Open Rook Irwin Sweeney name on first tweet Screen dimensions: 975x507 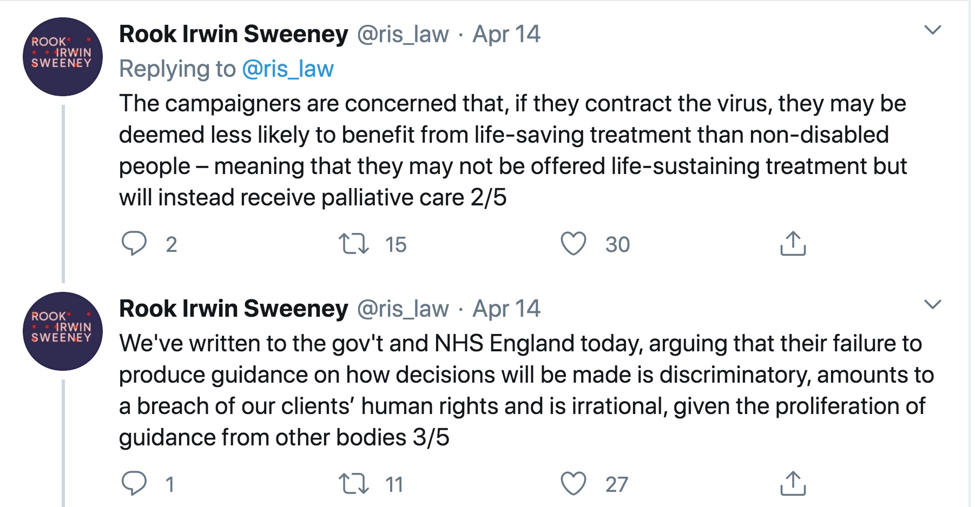tap(233, 34)
